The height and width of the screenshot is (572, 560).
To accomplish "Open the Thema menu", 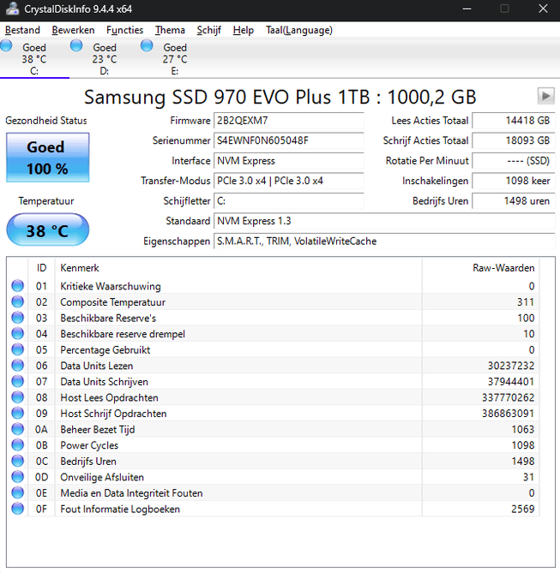I will pos(170,30).
